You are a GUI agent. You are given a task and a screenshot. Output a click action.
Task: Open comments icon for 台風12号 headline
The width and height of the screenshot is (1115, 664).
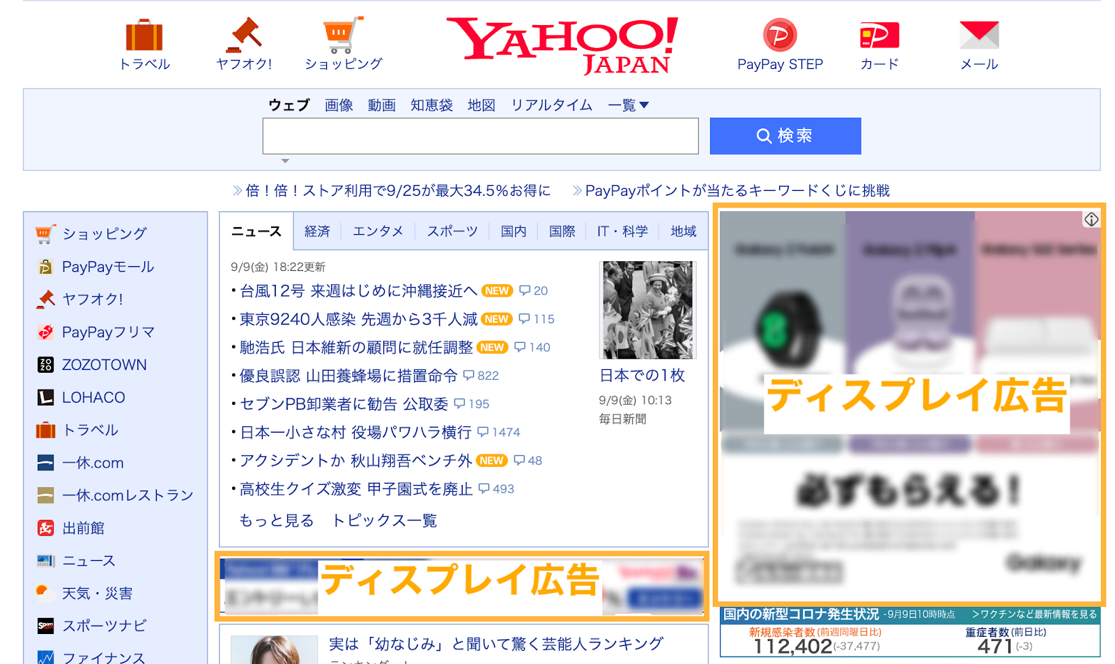[525, 291]
